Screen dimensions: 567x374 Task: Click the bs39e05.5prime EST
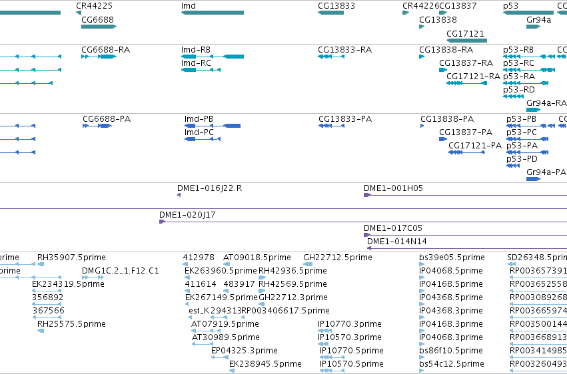coord(422,264)
